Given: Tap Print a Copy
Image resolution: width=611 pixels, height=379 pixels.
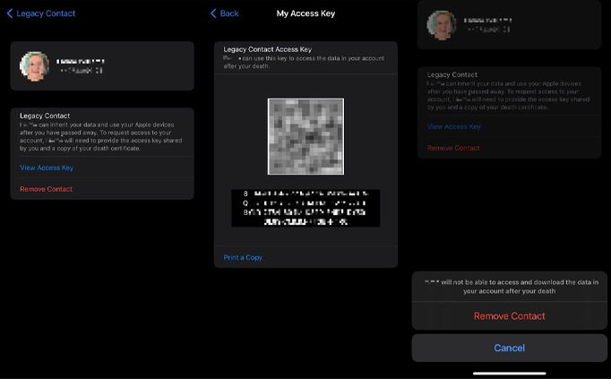Looking at the screenshot, I should 243,257.
